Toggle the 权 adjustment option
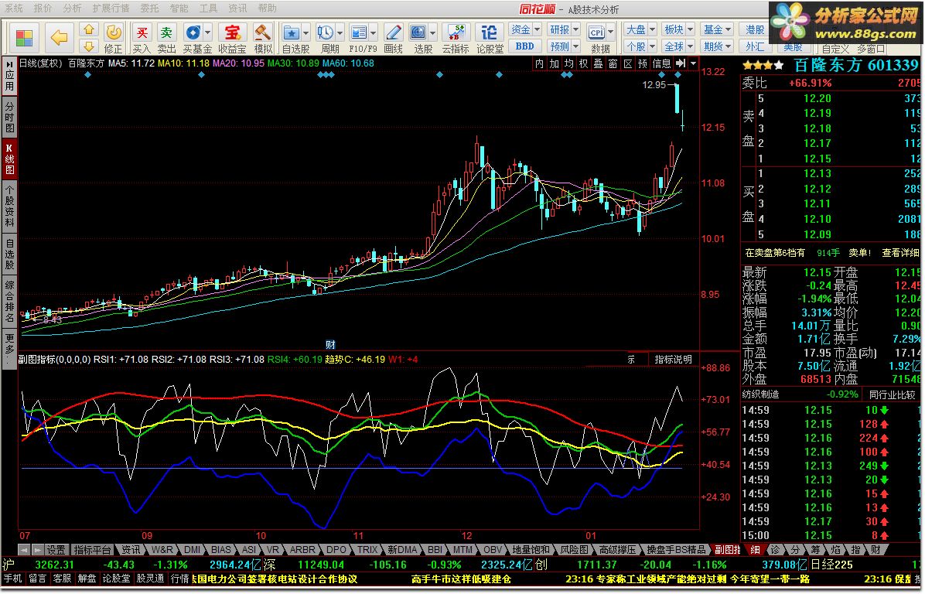Image resolution: width=925 pixels, height=594 pixels. click(x=583, y=63)
